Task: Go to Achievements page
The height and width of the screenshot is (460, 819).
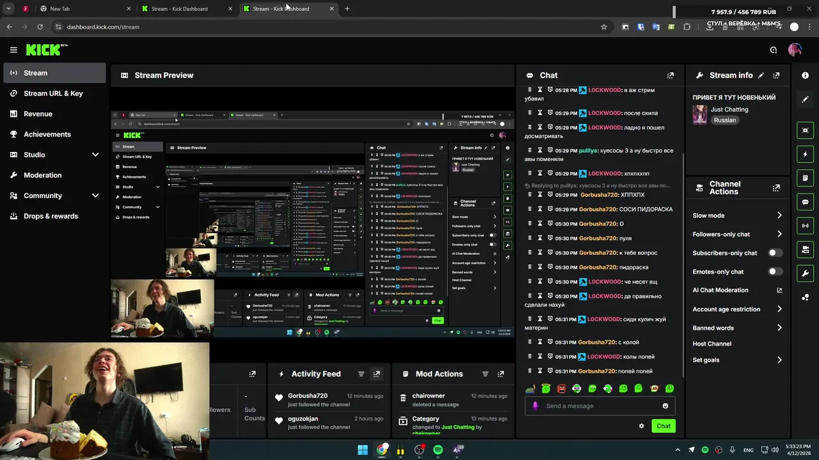Action: [x=54, y=134]
